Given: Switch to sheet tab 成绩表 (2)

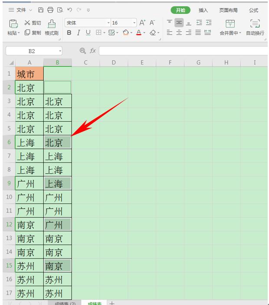Looking at the screenshot, I should (x=65, y=303).
